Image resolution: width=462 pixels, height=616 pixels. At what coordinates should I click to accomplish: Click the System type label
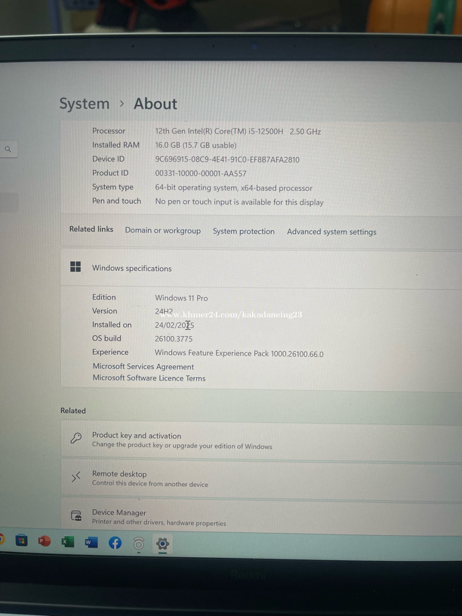point(113,187)
